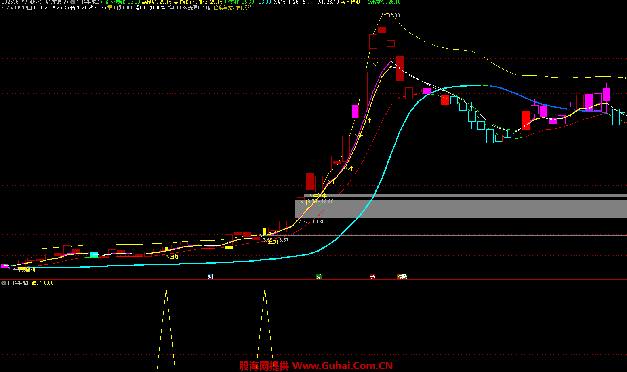
Task: Click the 轩辕牛熊Z indicator name
Action: [88, 2]
